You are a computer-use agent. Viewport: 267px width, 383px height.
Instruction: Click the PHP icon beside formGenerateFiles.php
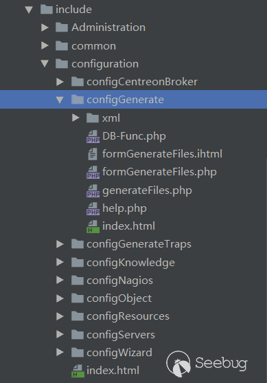93,172
